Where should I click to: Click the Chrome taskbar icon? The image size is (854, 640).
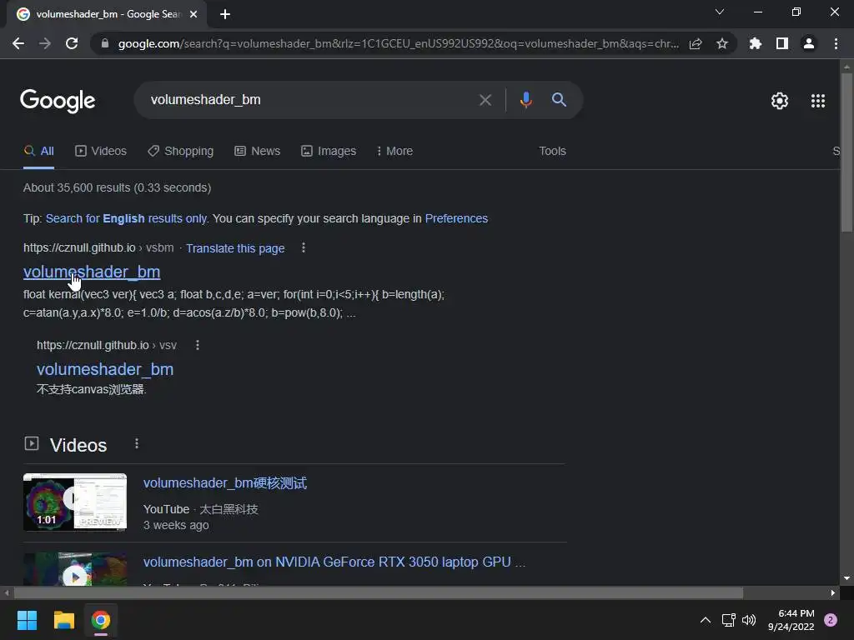click(101, 620)
